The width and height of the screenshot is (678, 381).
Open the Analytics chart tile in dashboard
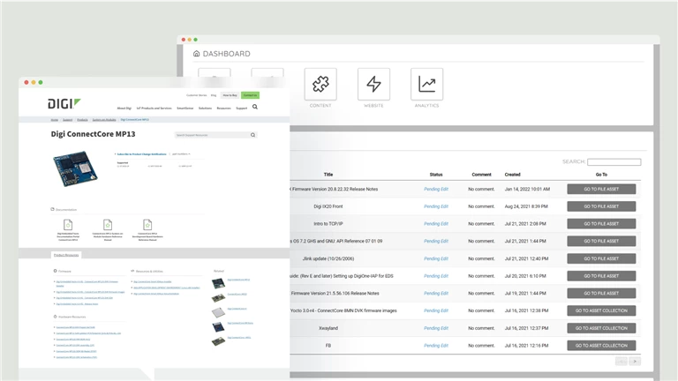pyautogui.click(x=426, y=84)
